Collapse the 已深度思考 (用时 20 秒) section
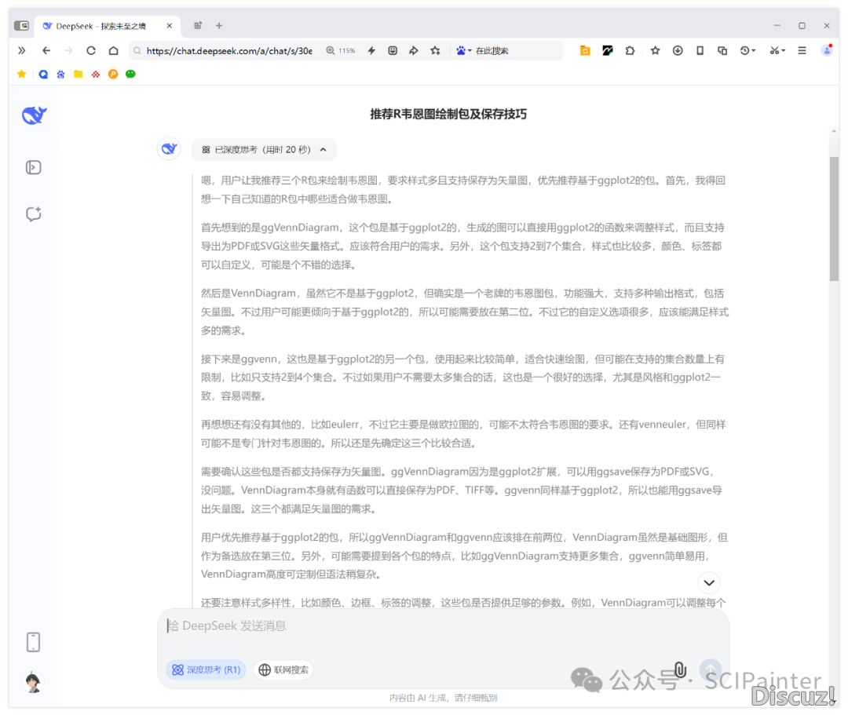This screenshot has width=848, height=715. (264, 150)
